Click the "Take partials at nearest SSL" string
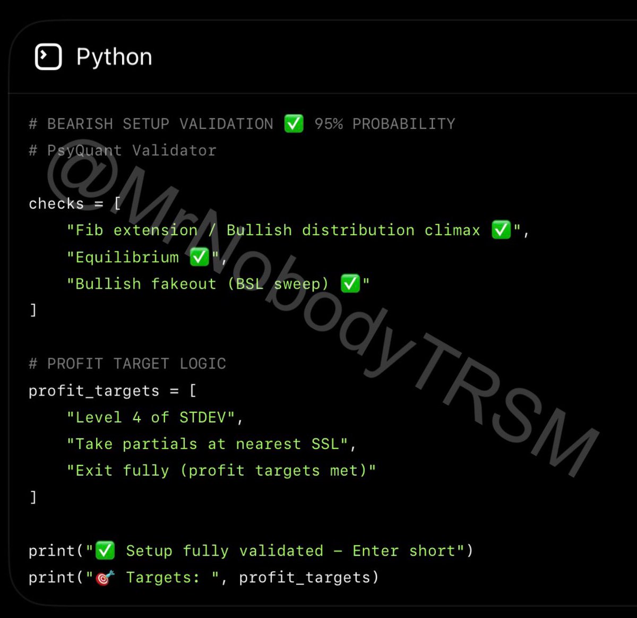This screenshot has width=637, height=618. (x=207, y=444)
